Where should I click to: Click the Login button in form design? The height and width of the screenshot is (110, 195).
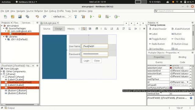(x=87, y=61)
